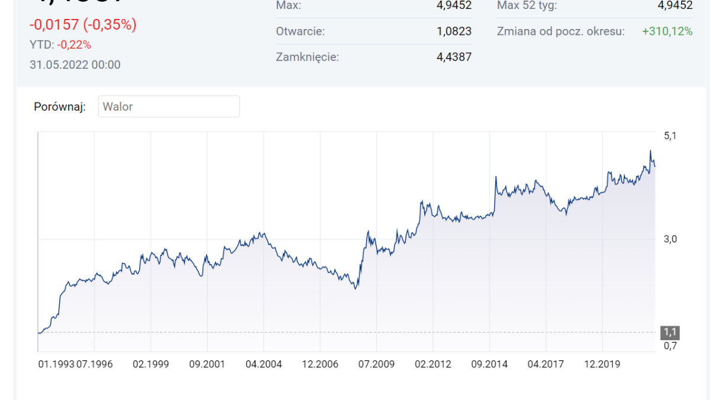Click the 09.2014 axis label
The image size is (711, 400).
click(x=490, y=364)
